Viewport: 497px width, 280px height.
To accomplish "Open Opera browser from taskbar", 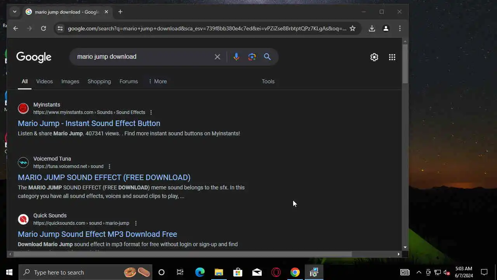I will click(276, 272).
